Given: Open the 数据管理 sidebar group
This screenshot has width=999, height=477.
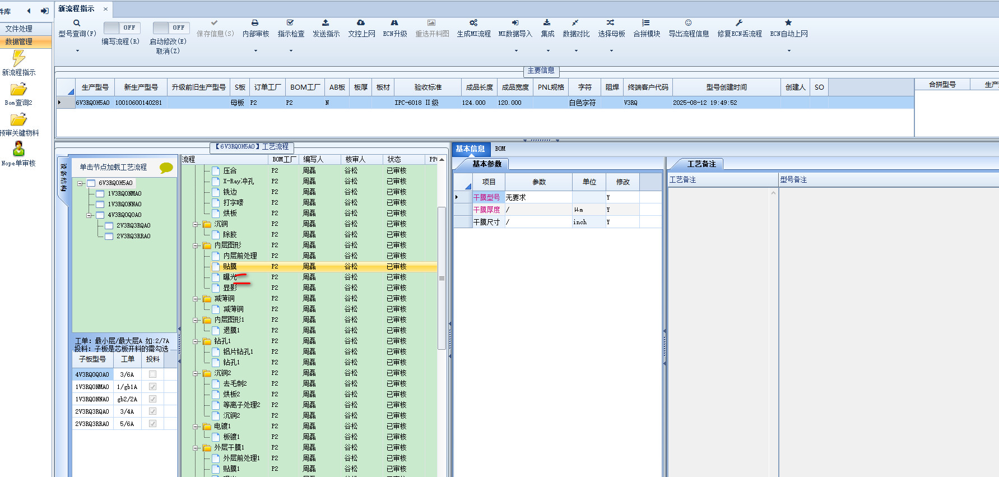Looking at the screenshot, I should [26, 41].
